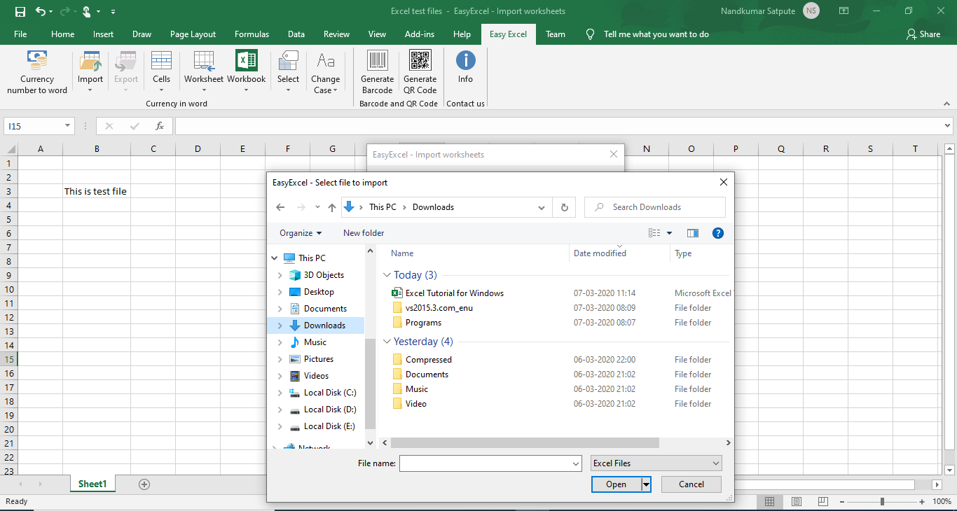Switch to the Formulas ribbon tab
The width and height of the screenshot is (957, 511).
point(252,34)
